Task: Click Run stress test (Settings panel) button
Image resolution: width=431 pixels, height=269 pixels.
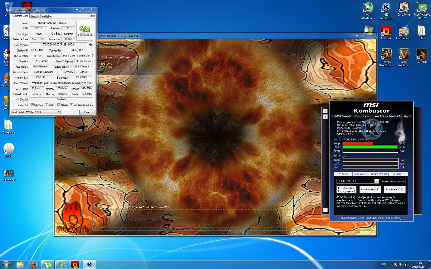Action: coord(346,190)
